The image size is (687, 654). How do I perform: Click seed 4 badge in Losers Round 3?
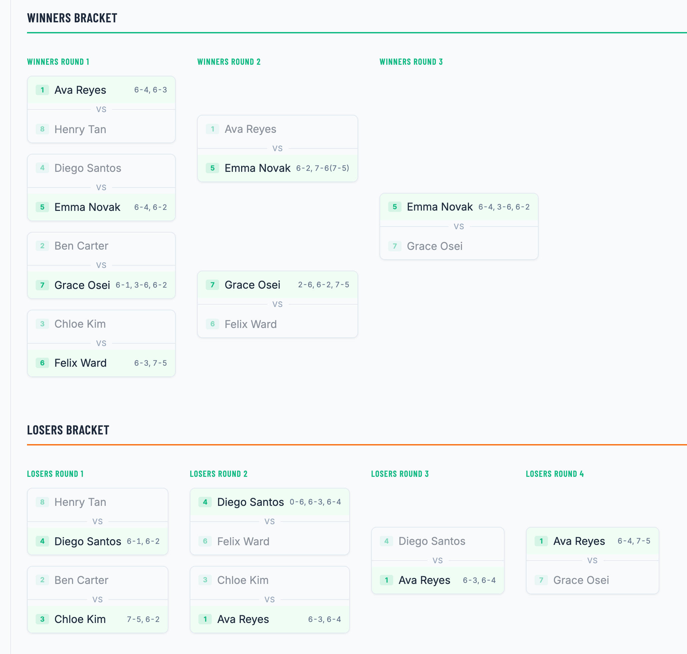[386, 541]
